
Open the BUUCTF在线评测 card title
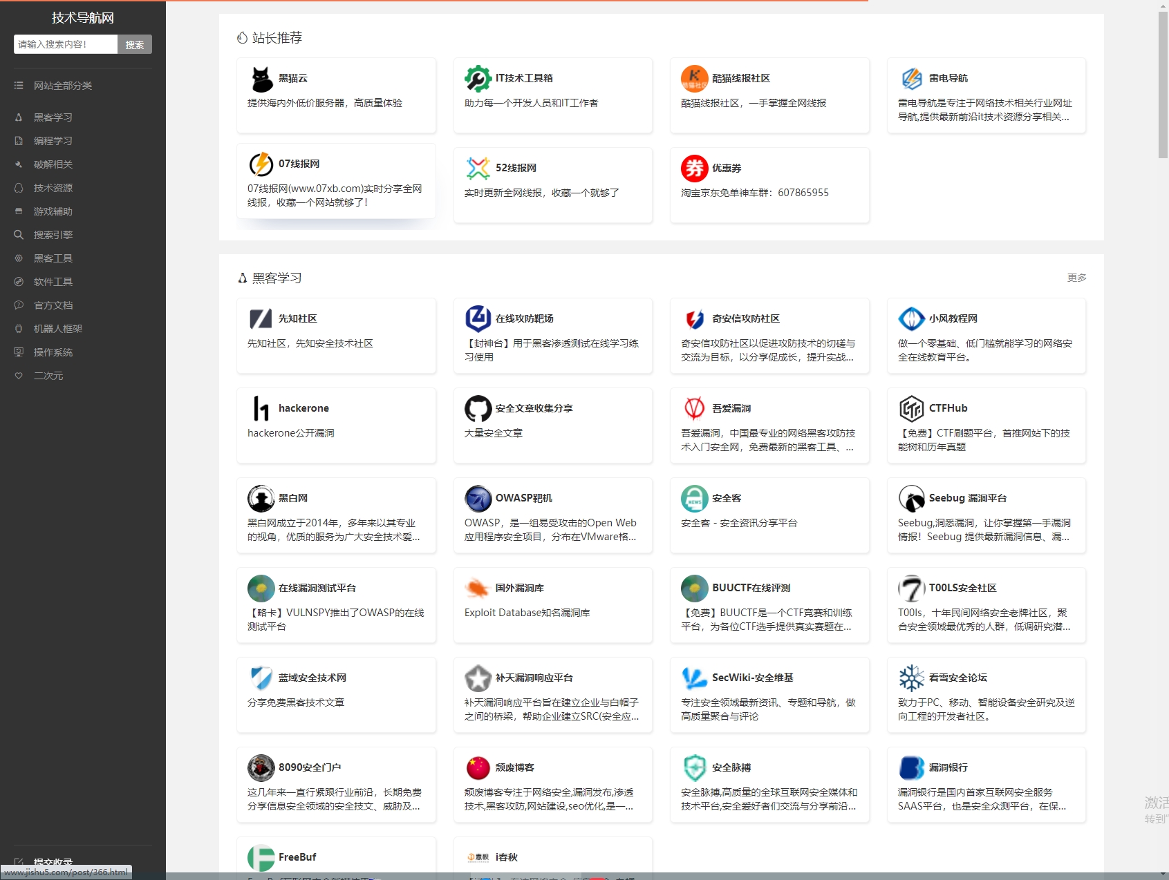(751, 589)
